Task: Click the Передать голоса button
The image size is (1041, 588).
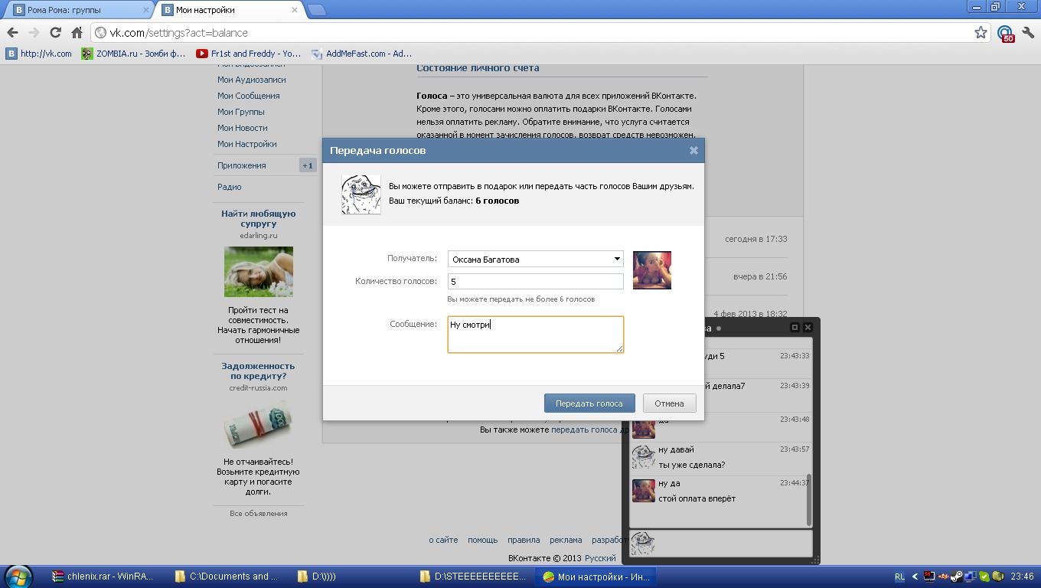Action: 589,403
